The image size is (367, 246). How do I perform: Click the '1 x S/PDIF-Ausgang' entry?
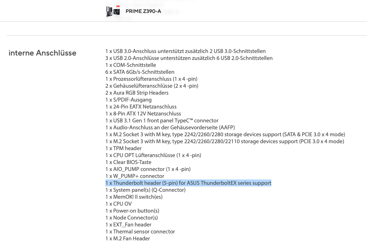128,100
